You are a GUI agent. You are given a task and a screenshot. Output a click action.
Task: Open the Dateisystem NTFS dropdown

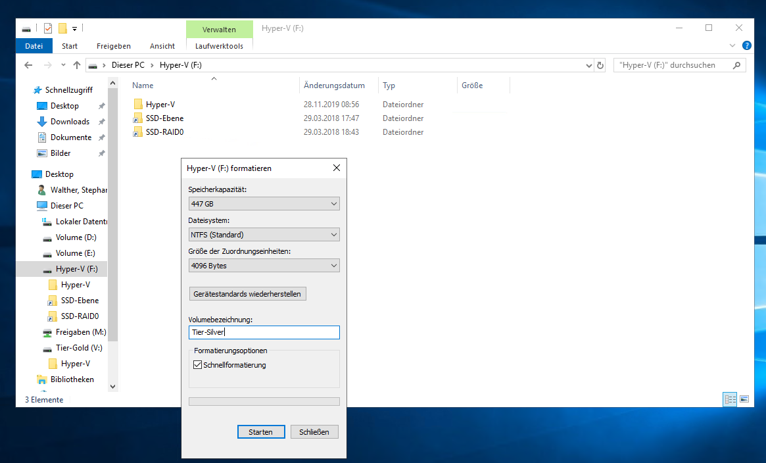264,235
